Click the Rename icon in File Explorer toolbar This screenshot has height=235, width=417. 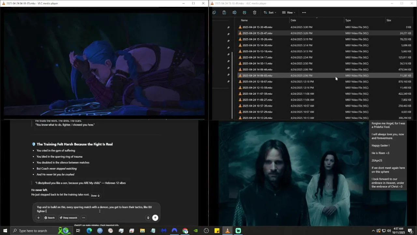(x=234, y=12)
